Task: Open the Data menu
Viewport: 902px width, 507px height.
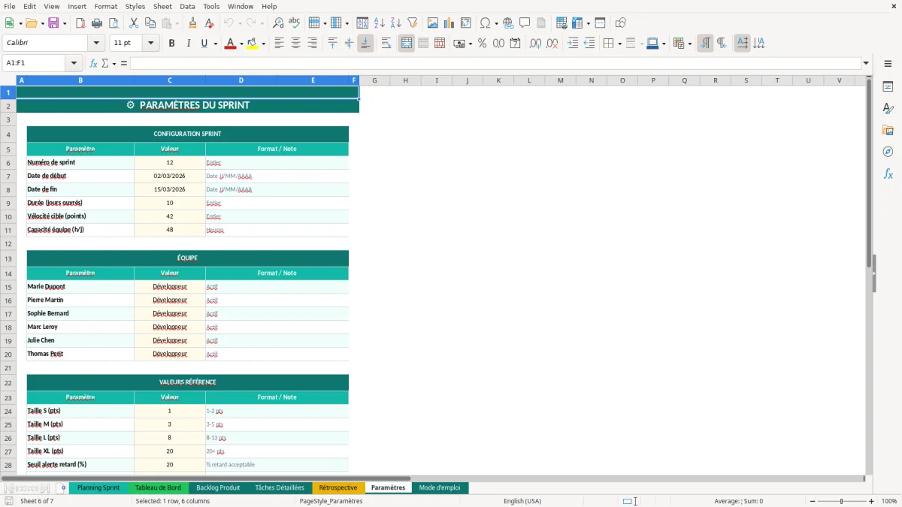Action: click(187, 6)
